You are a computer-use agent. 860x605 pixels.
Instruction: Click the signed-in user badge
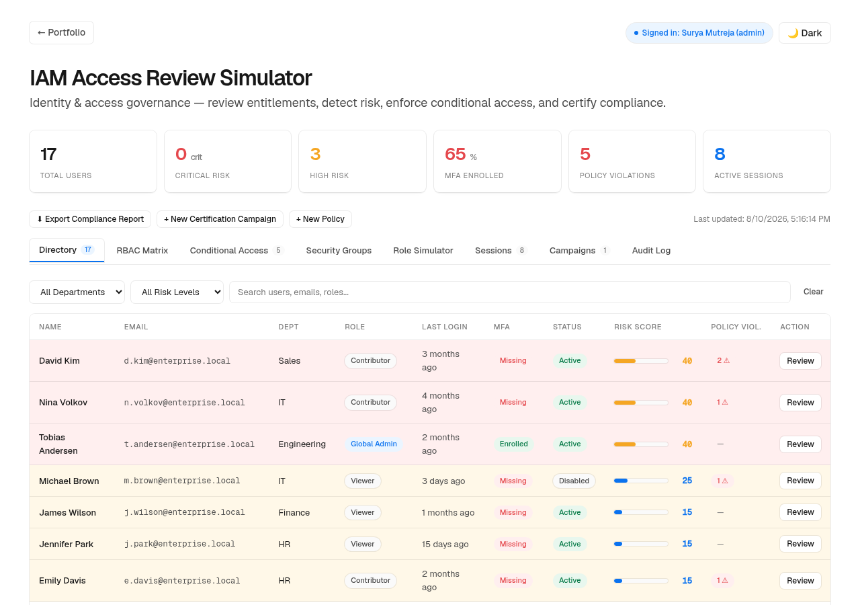click(699, 33)
